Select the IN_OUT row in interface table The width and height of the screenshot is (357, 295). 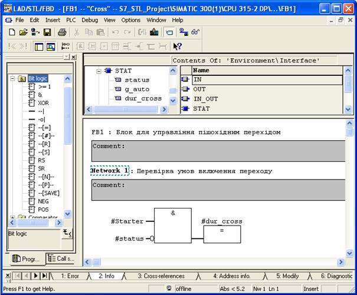click(261, 99)
